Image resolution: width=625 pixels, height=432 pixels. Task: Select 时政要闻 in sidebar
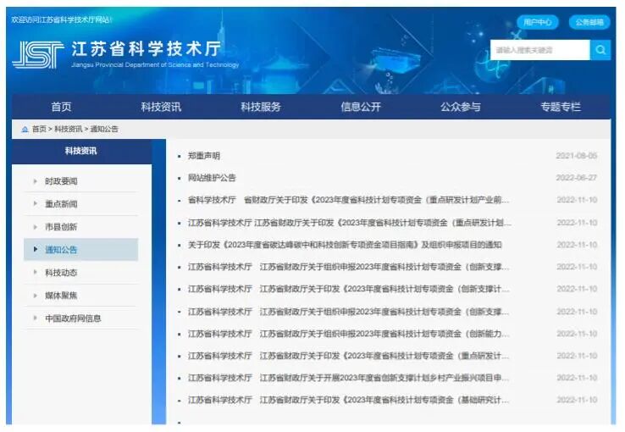pyautogui.click(x=61, y=181)
